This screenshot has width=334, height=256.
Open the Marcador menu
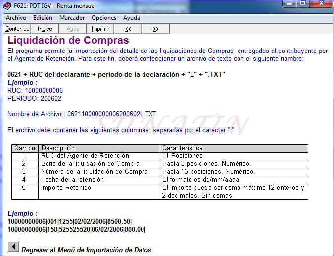click(72, 18)
